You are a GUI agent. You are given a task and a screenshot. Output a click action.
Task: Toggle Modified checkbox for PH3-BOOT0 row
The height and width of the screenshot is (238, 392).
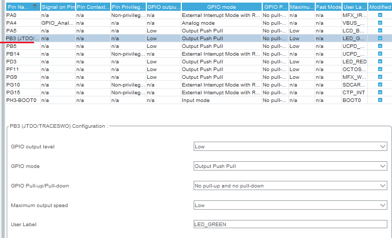click(x=380, y=100)
